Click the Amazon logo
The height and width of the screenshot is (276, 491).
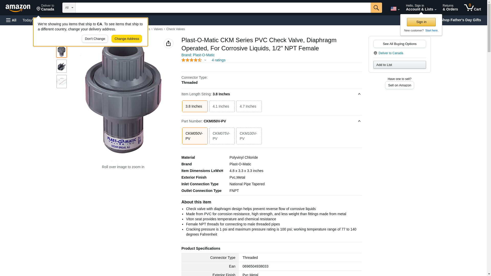coord(18,8)
